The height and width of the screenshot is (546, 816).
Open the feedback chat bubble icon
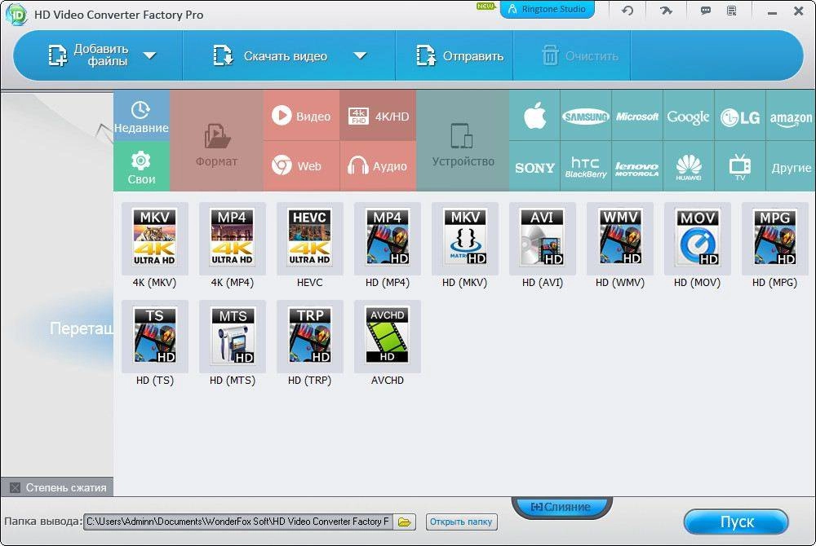[x=706, y=11]
